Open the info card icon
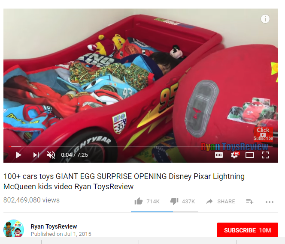Screen dimensions: 285x244 [265, 19]
